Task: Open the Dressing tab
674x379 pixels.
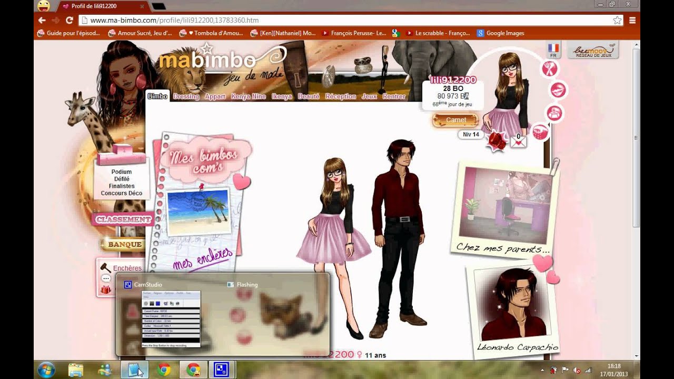Action: (186, 96)
